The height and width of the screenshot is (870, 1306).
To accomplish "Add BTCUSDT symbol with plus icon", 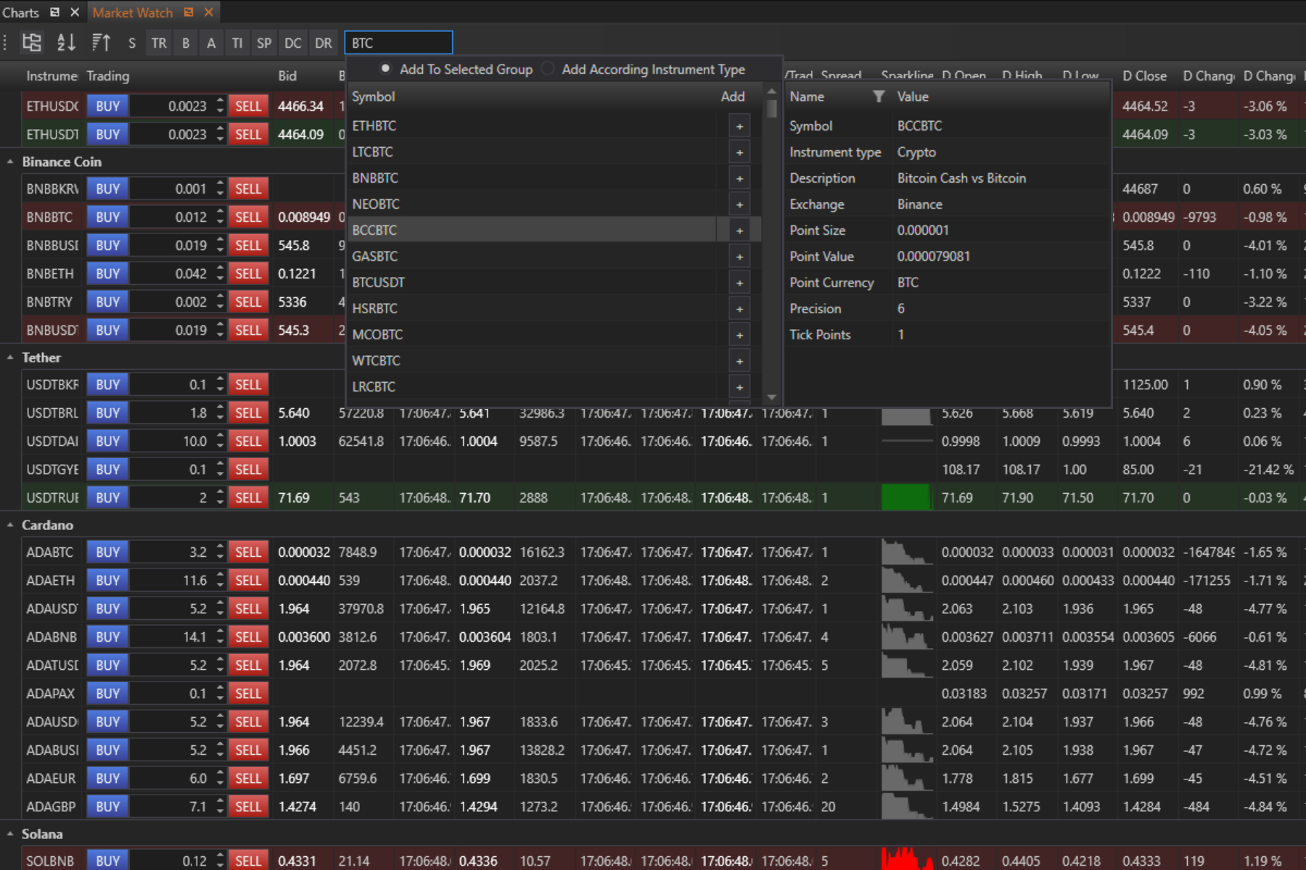I will 739,283.
